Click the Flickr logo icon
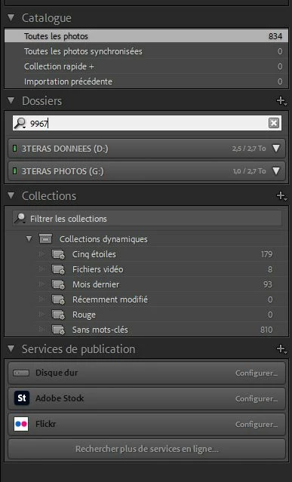292x482 pixels. [22, 424]
